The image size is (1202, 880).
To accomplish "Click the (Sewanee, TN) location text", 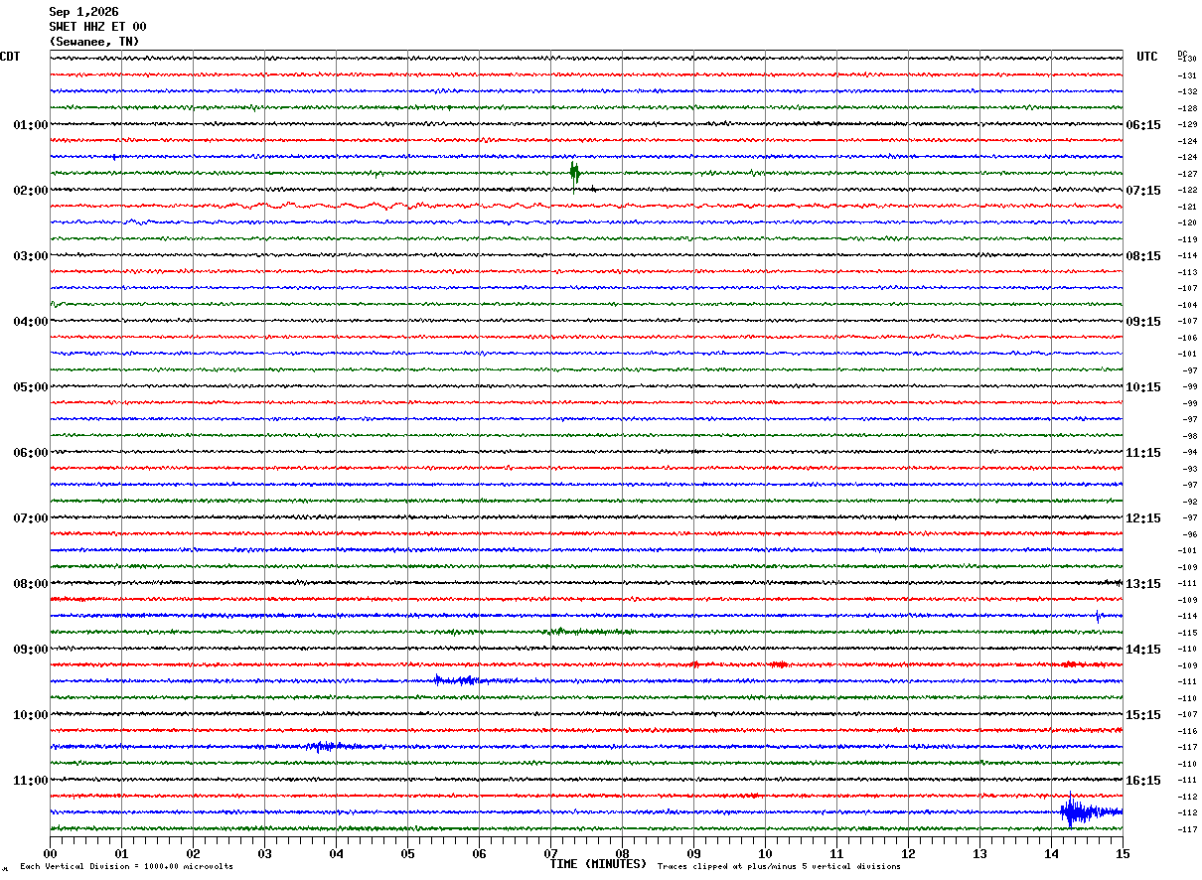I will pos(94,42).
